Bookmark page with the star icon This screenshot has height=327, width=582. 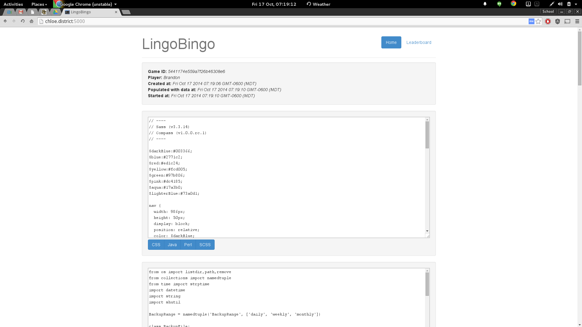click(x=538, y=21)
